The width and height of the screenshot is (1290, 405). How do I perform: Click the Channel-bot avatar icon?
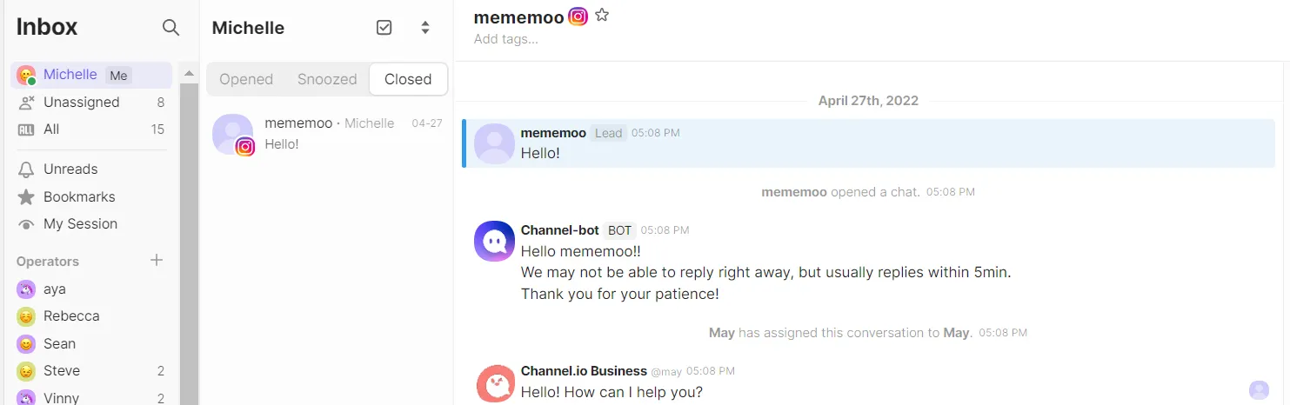pyautogui.click(x=494, y=241)
